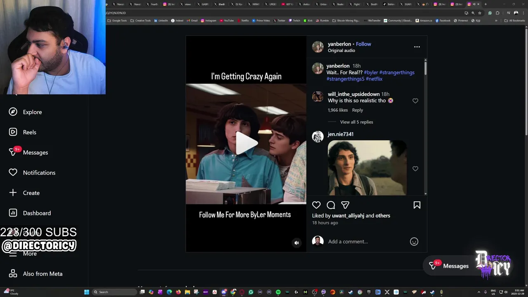Follow yanberlon
This screenshot has width=528, height=297.
tap(363, 44)
